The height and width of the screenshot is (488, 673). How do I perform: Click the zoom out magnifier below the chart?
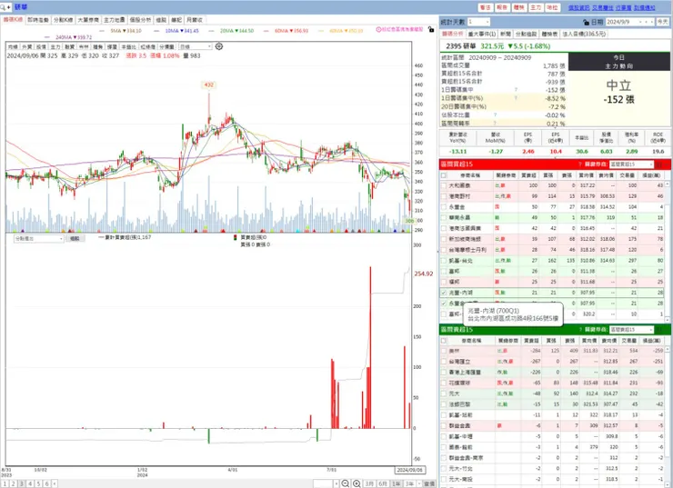[x=345, y=483]
